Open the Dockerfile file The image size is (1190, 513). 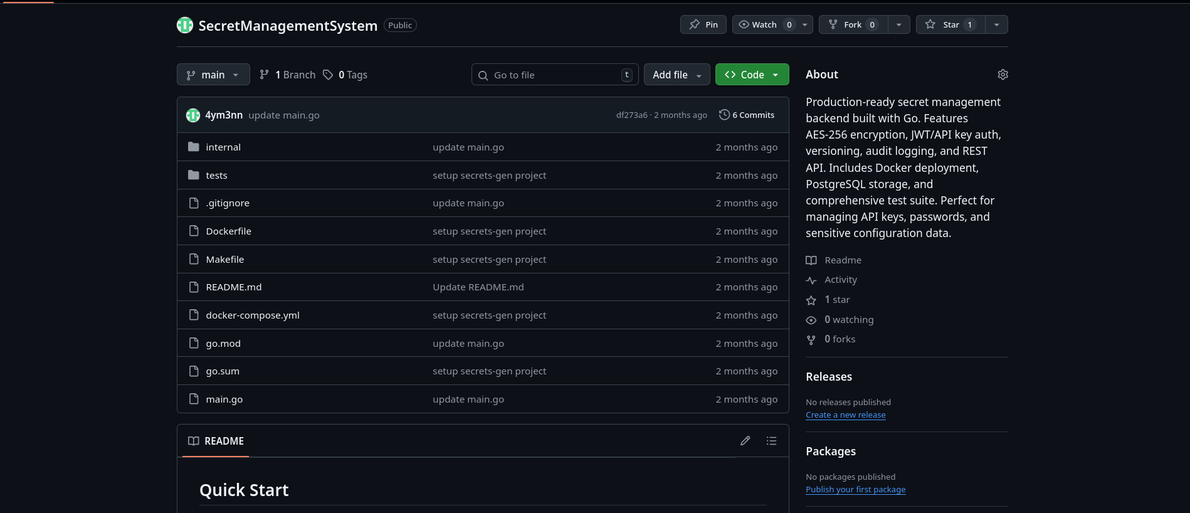click(228, 231)
